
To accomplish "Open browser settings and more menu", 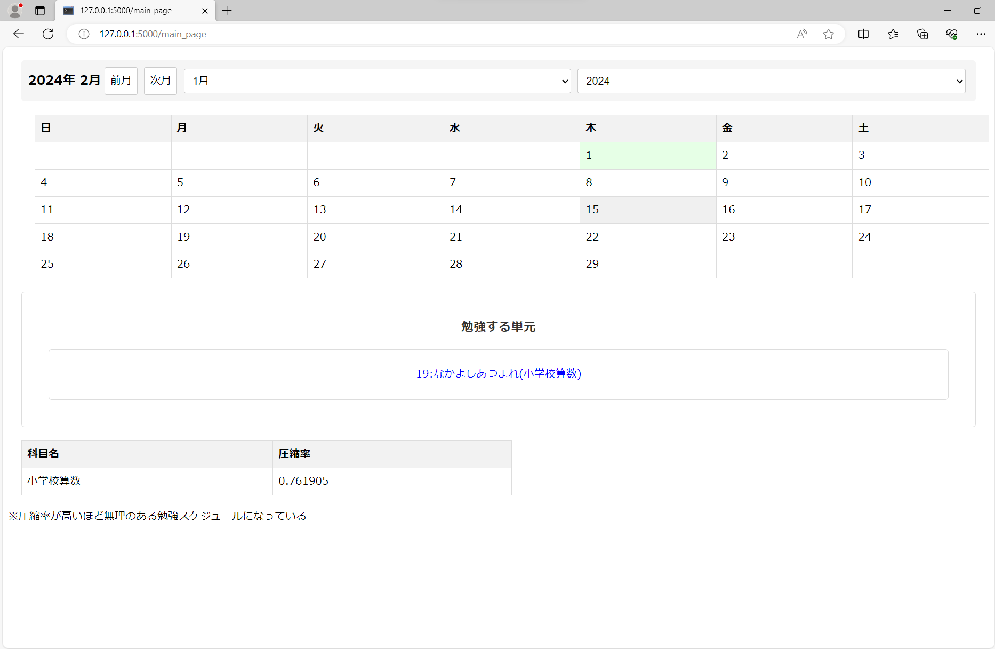I will pos(981,34).
